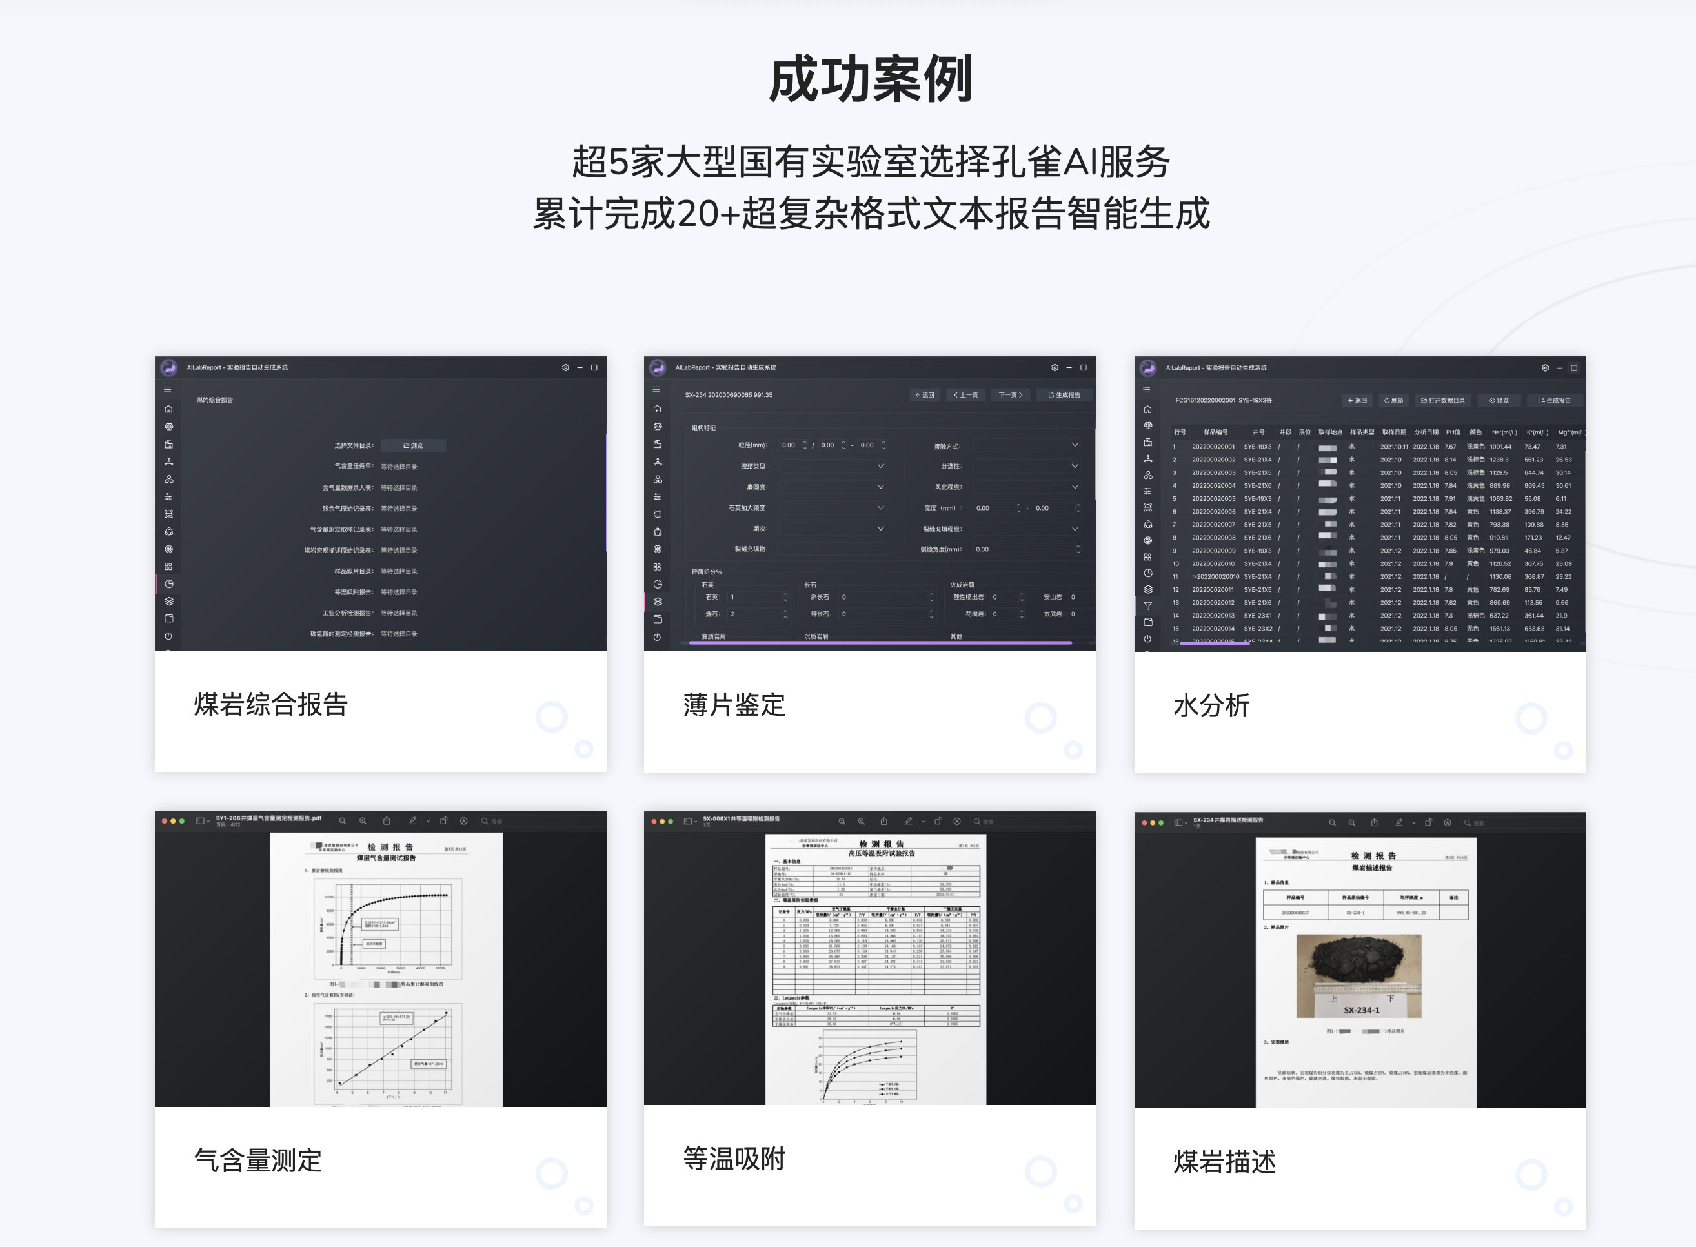
Task: Click the share icon in 煤岩描述 PDF toolbar
Action: 1374,823
